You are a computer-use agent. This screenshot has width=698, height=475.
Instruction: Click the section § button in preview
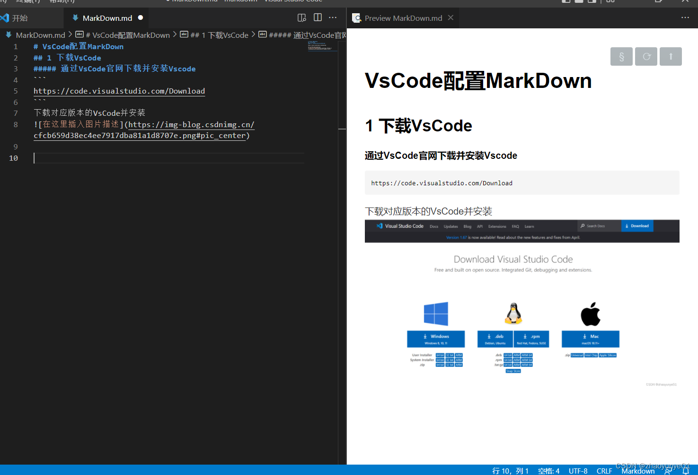click(621, 57)
